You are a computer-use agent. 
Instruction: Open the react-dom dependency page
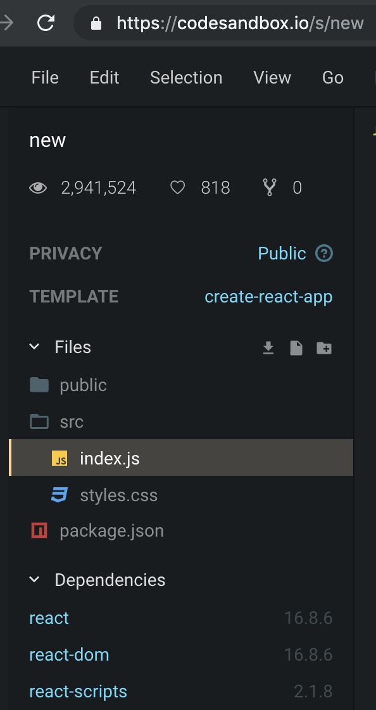coord(69,654)
